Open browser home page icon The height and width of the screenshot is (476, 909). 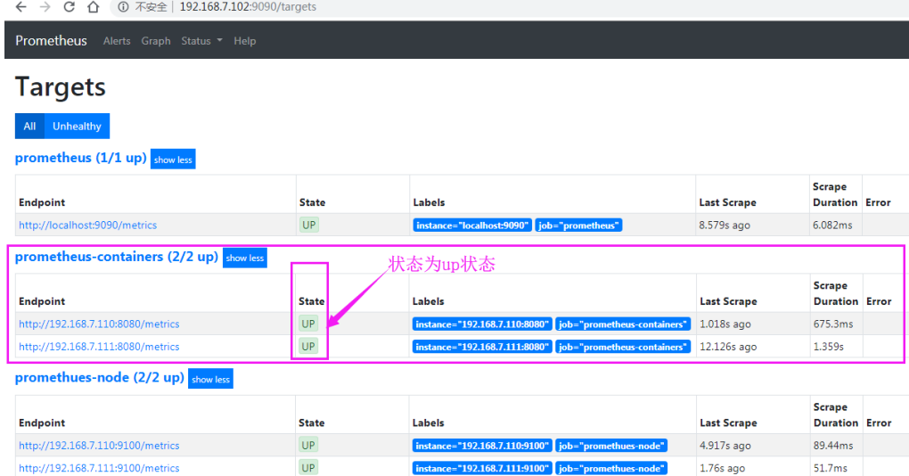coord(93,7)
